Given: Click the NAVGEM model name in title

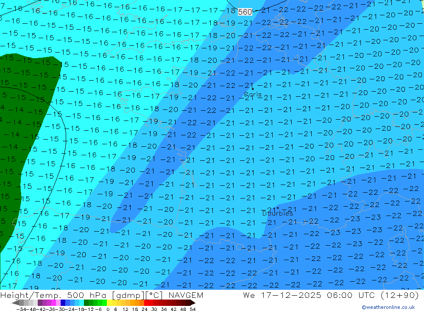Looking at the screenshot, I should pos(186,295).
